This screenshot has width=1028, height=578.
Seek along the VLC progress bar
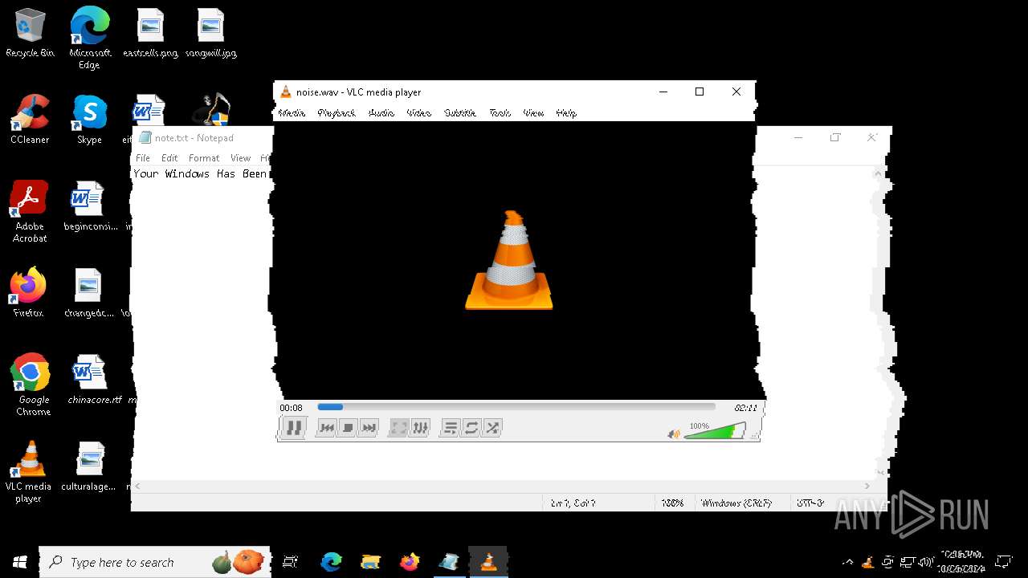516,407
